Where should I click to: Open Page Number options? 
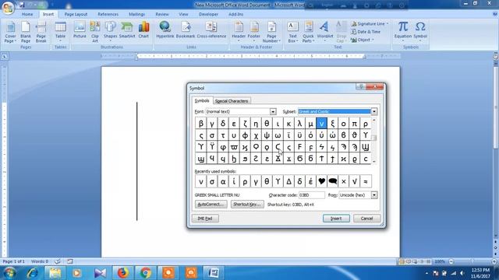click(x=271, y=32)
